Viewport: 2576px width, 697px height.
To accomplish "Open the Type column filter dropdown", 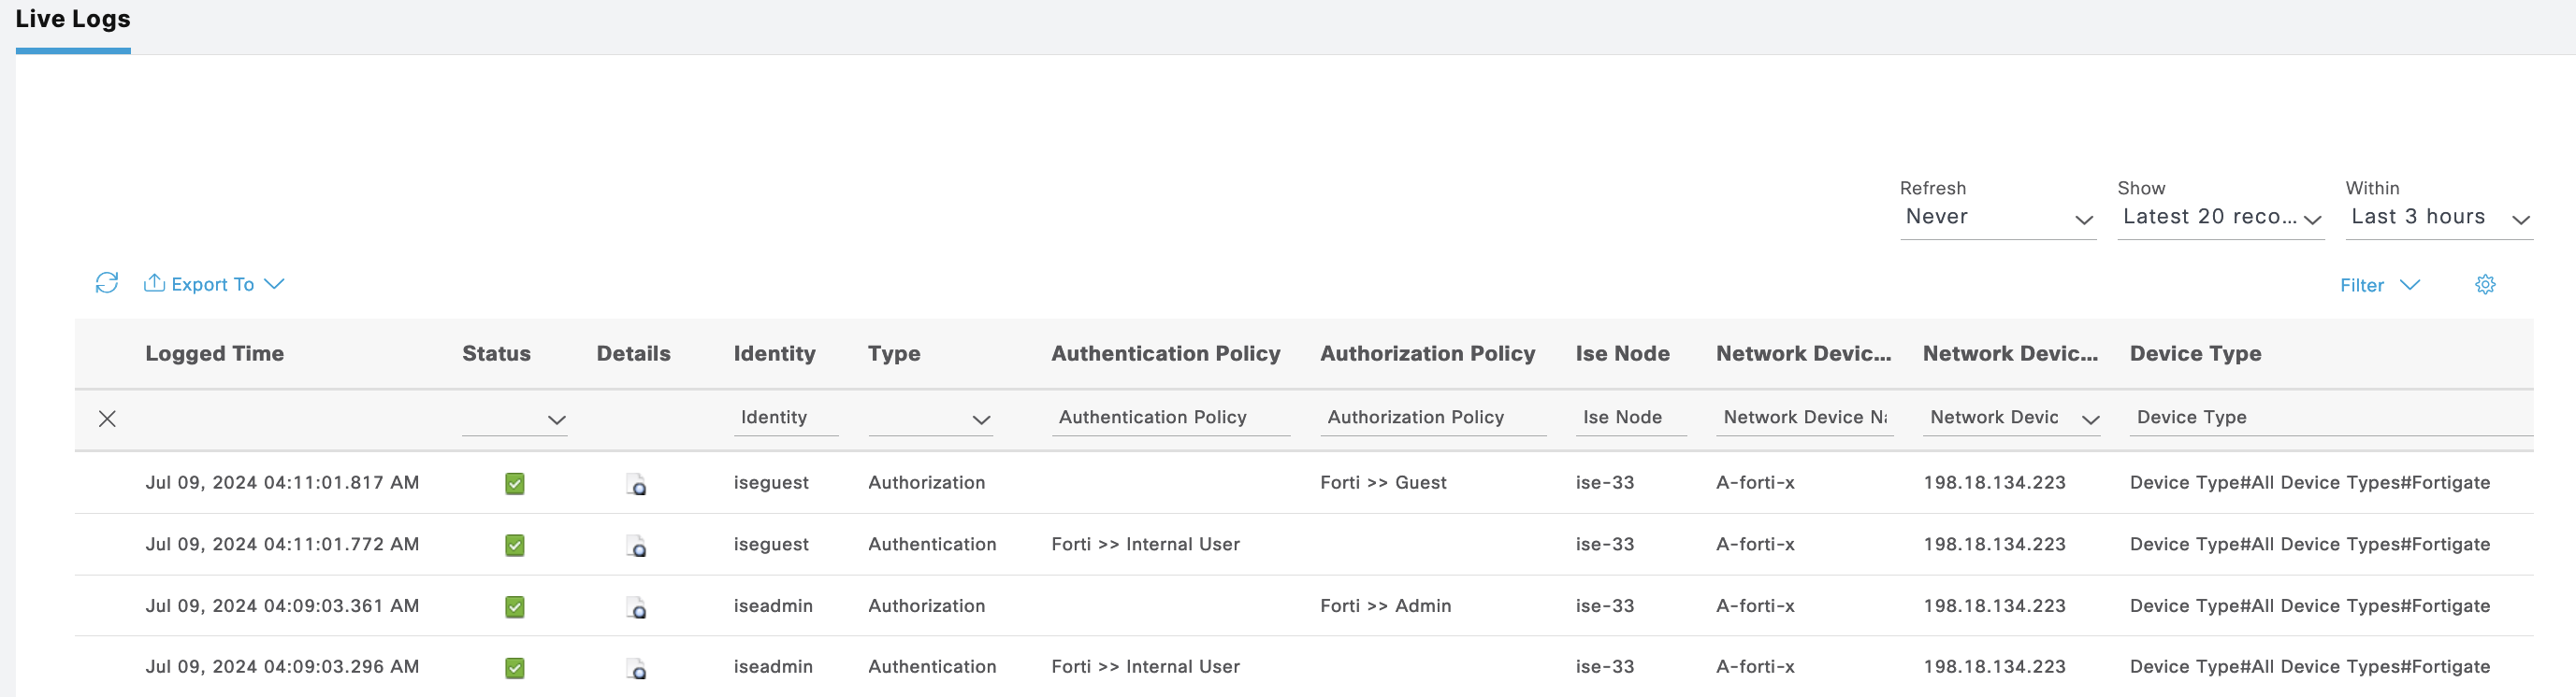I will click(930, 420).
